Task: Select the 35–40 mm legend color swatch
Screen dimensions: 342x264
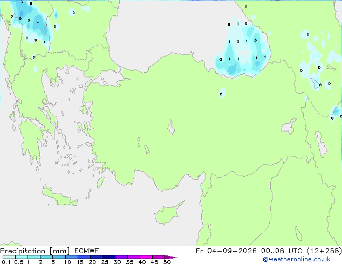Action: (x=133, y=257)
